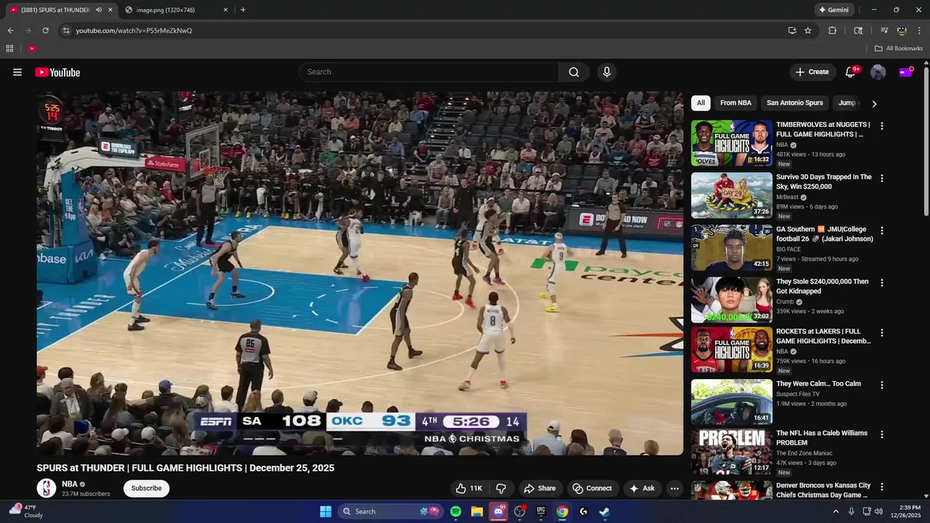
Task: Open Discord from the taskbar
Action: pos(498,511)
